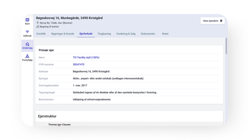249x140 pixels.
Task: Select the Ejerforhold tab
Action: (x=86, y=34)
